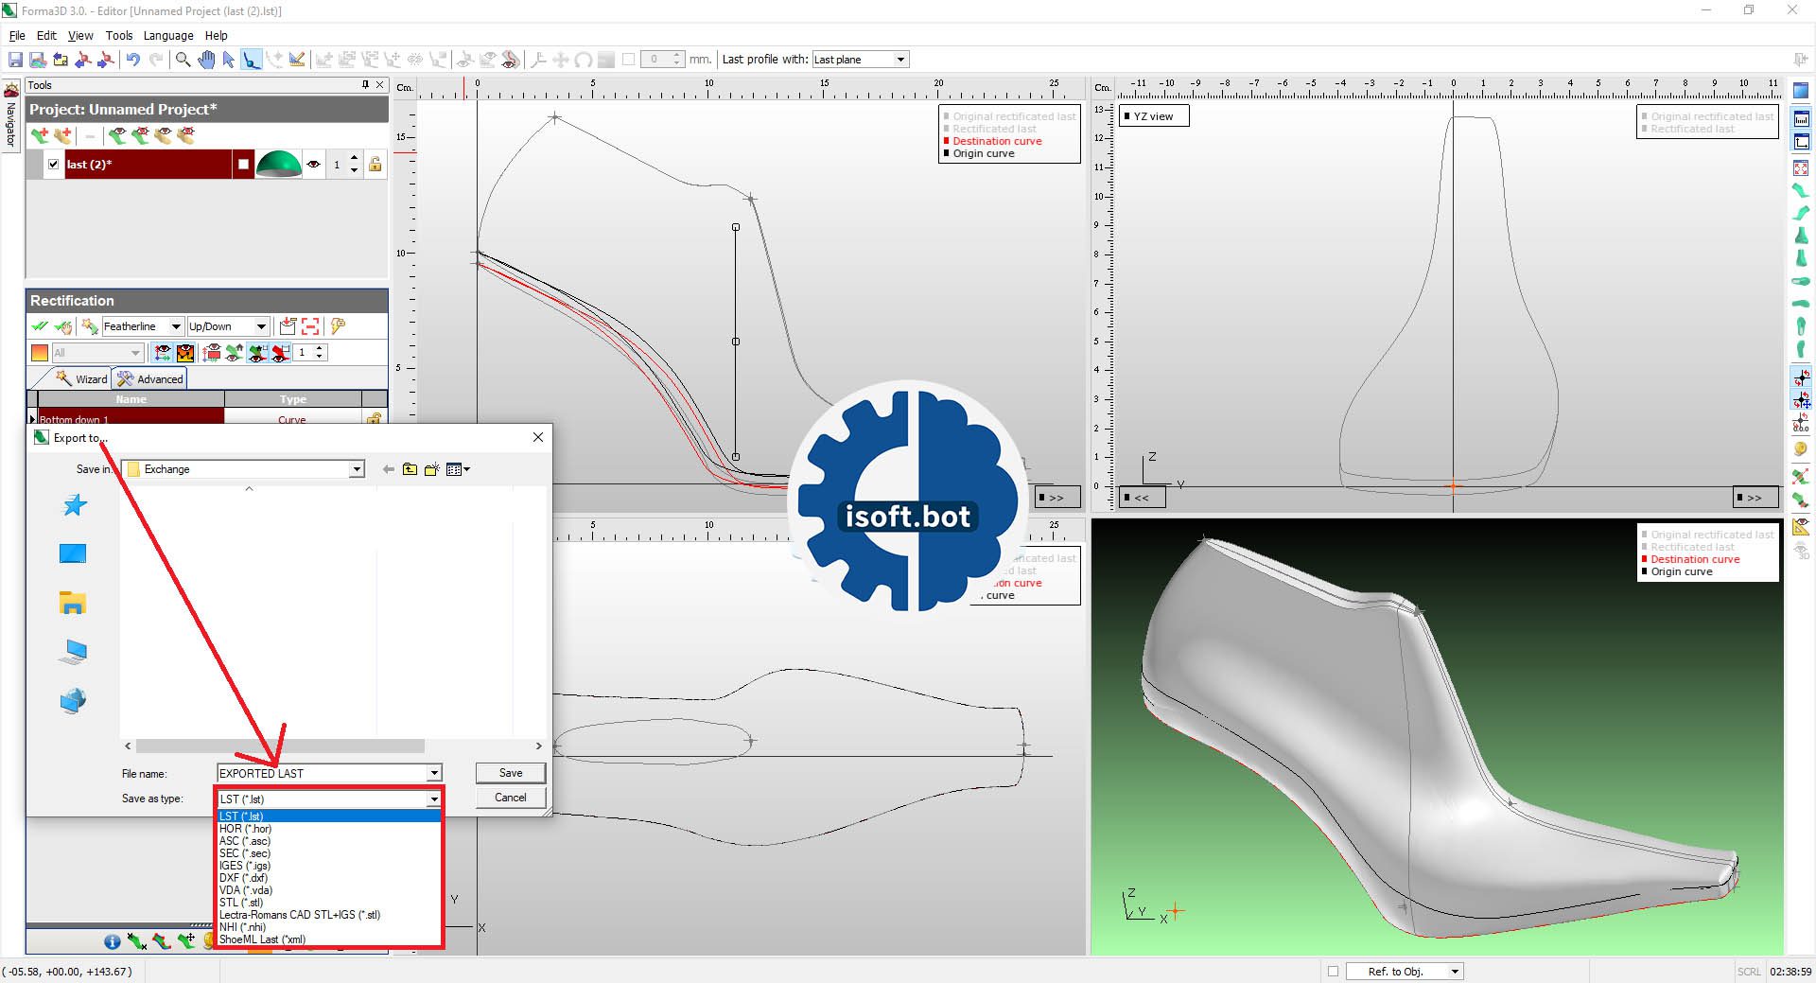Open the Tools menu
The image size is (1816, 983).
(x=119, y=36)
